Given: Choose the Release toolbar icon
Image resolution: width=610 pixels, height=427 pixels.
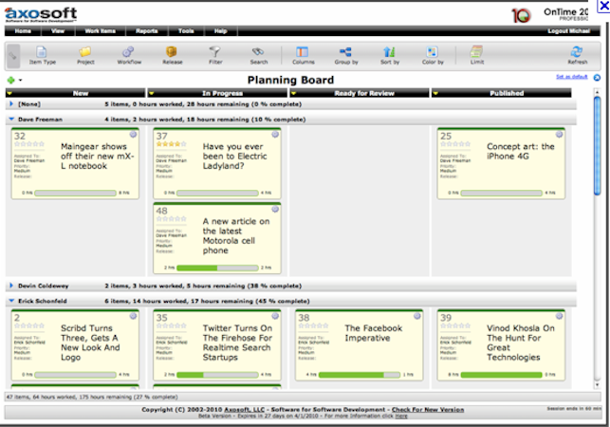Looking at the screenshot, I should pos(173,55).
